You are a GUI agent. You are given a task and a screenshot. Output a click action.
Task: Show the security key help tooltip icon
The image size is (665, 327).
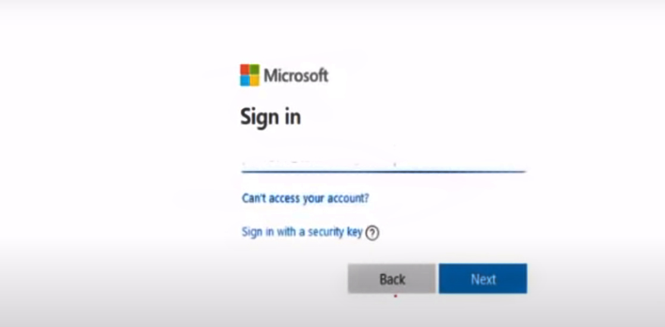[x=372, y=233]
